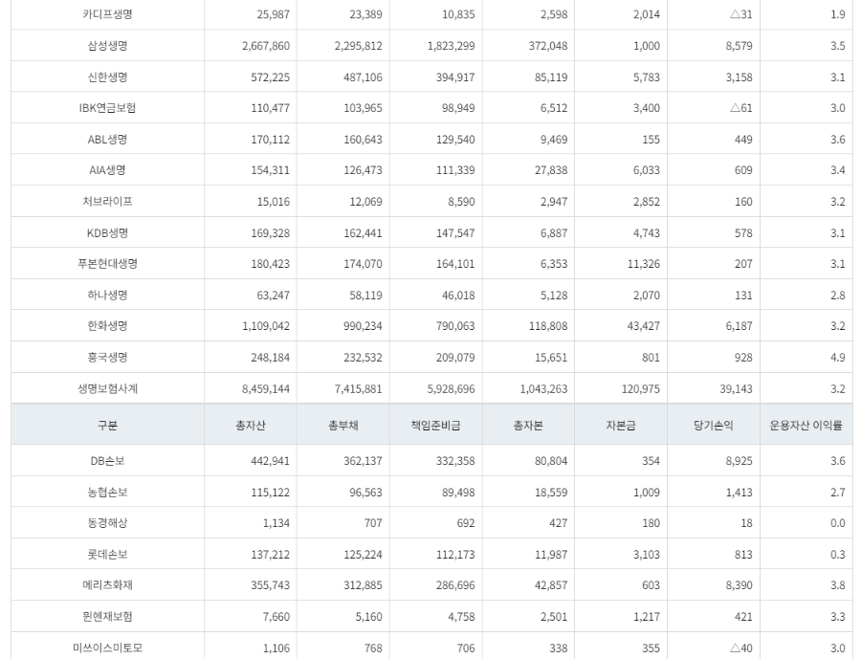Click 한화생명 total assets value 1,109,042
The width and height of the screenshot is (861, 659).
tap(266, 325)
